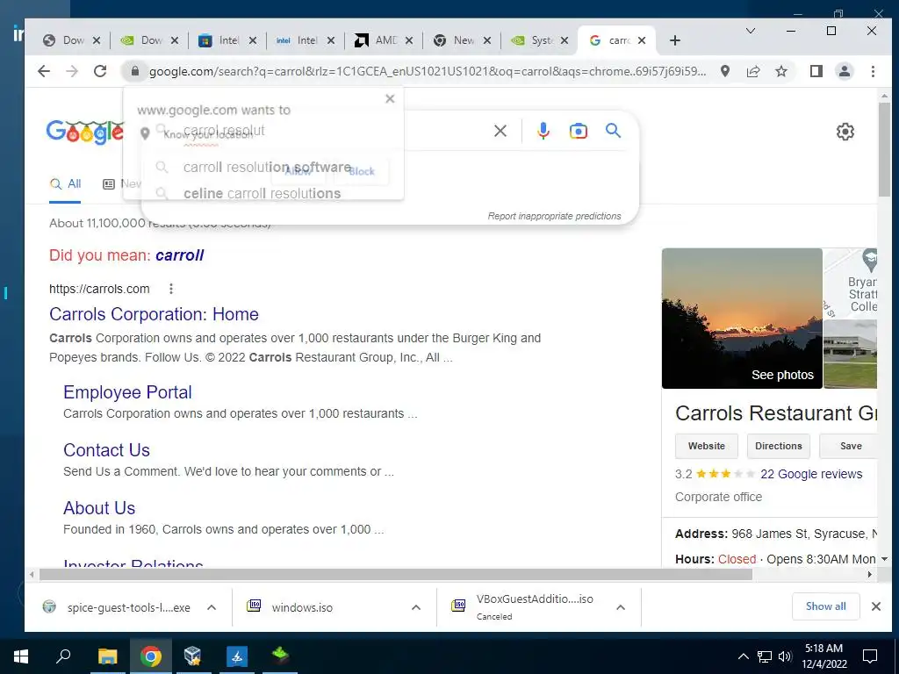The height and width of the screenshot is (674, 899).
Task: Open the notification center icon
Action: coord(870,656)
